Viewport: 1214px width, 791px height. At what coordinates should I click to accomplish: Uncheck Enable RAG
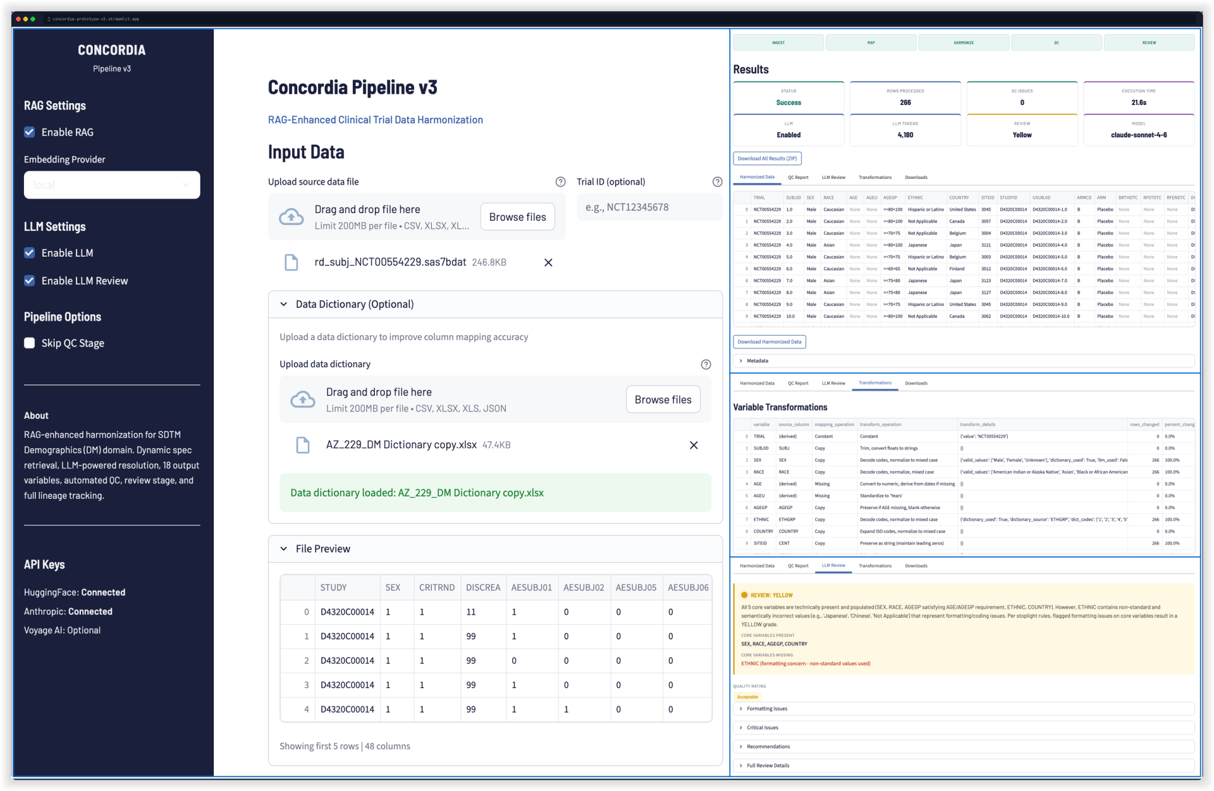(x=29, y=132)
